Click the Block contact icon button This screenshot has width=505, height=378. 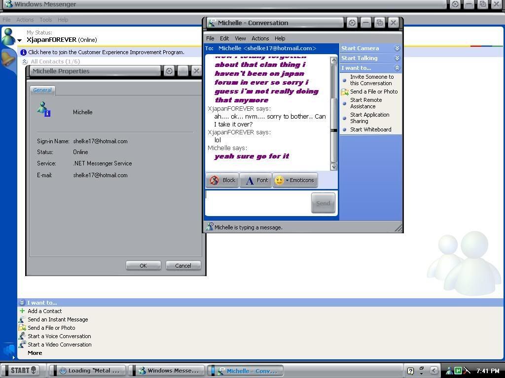point(222,180)
